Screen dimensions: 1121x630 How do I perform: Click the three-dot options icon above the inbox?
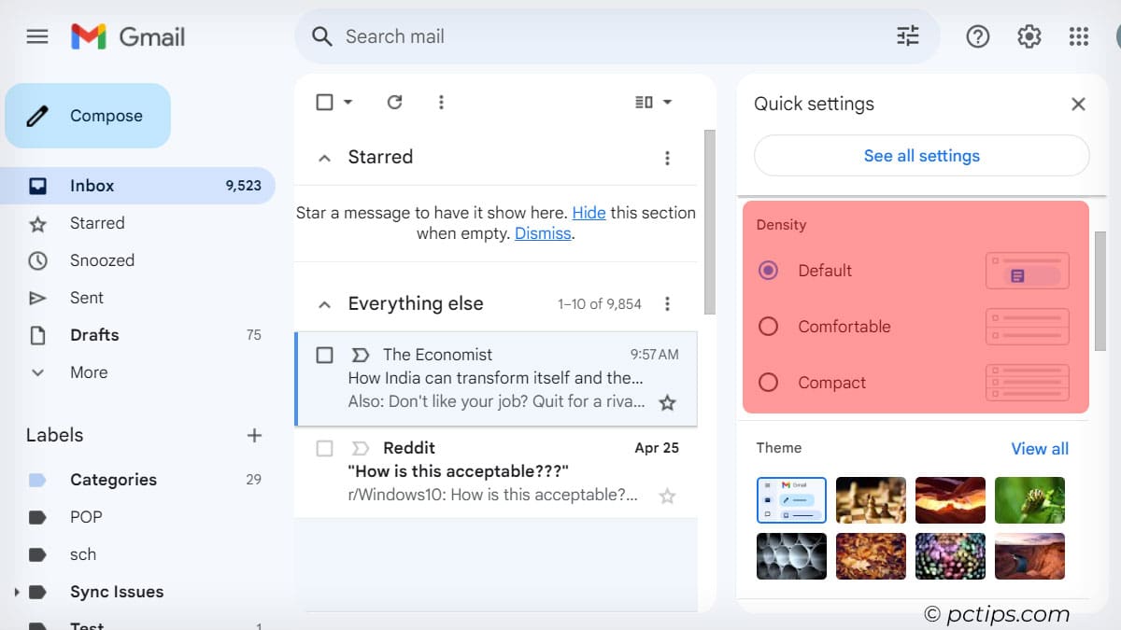pos(441,102)
